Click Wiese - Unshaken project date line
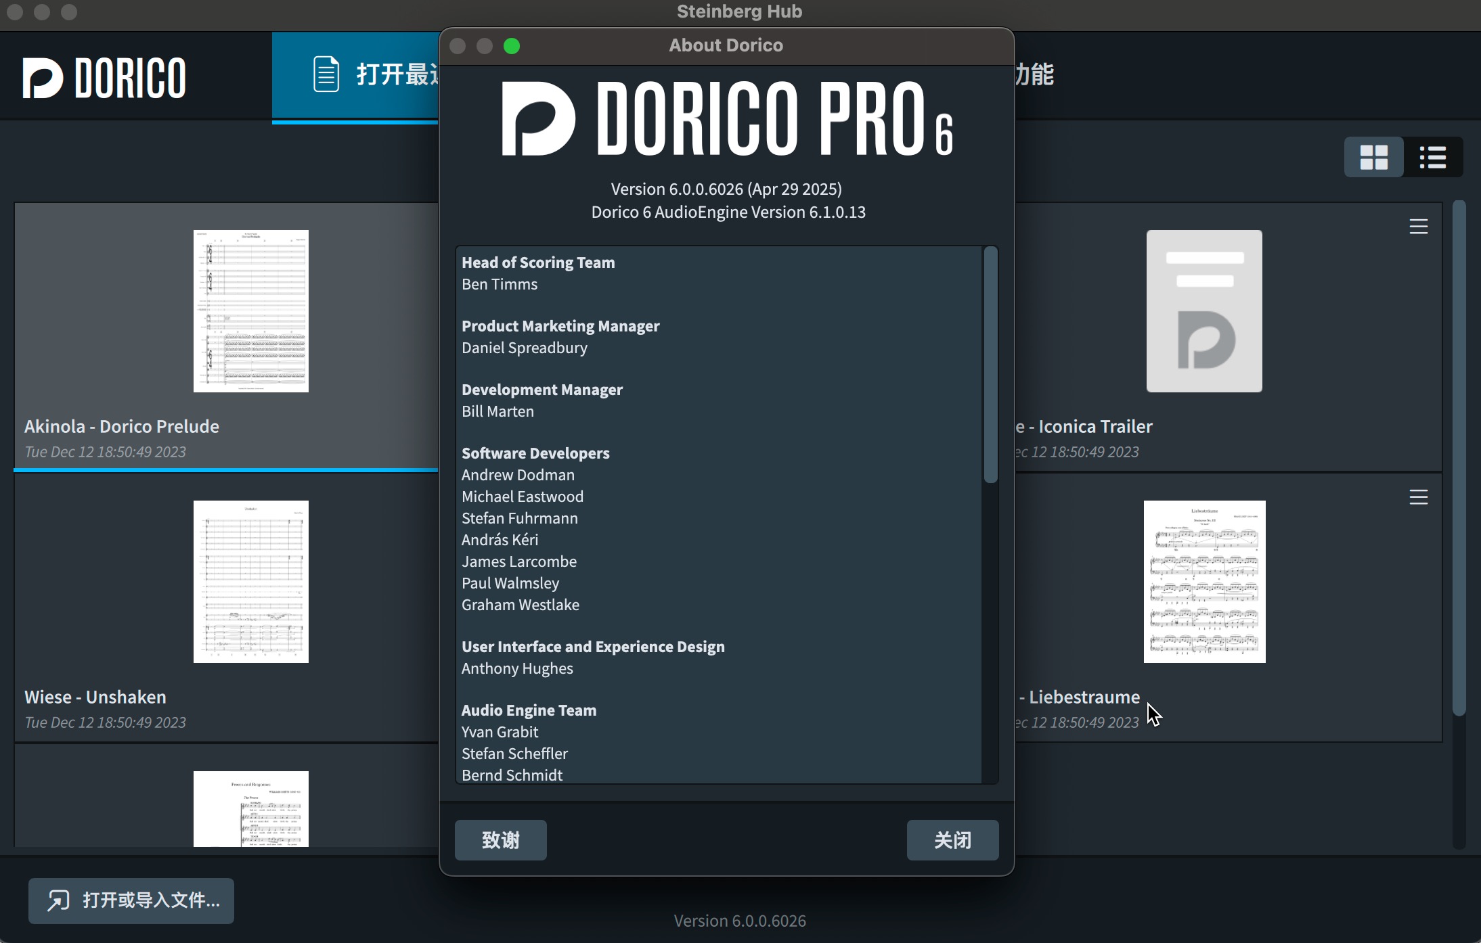Viewport: 1481px width, 943px height. coord(105,722)
